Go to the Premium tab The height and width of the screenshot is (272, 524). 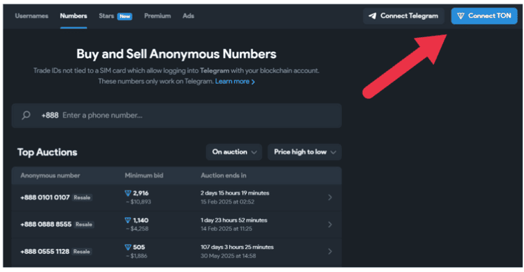(x=157, y=16)
